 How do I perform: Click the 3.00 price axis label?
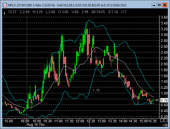pos(164,35)
